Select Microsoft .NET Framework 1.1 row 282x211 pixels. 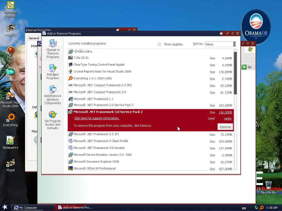151,99
